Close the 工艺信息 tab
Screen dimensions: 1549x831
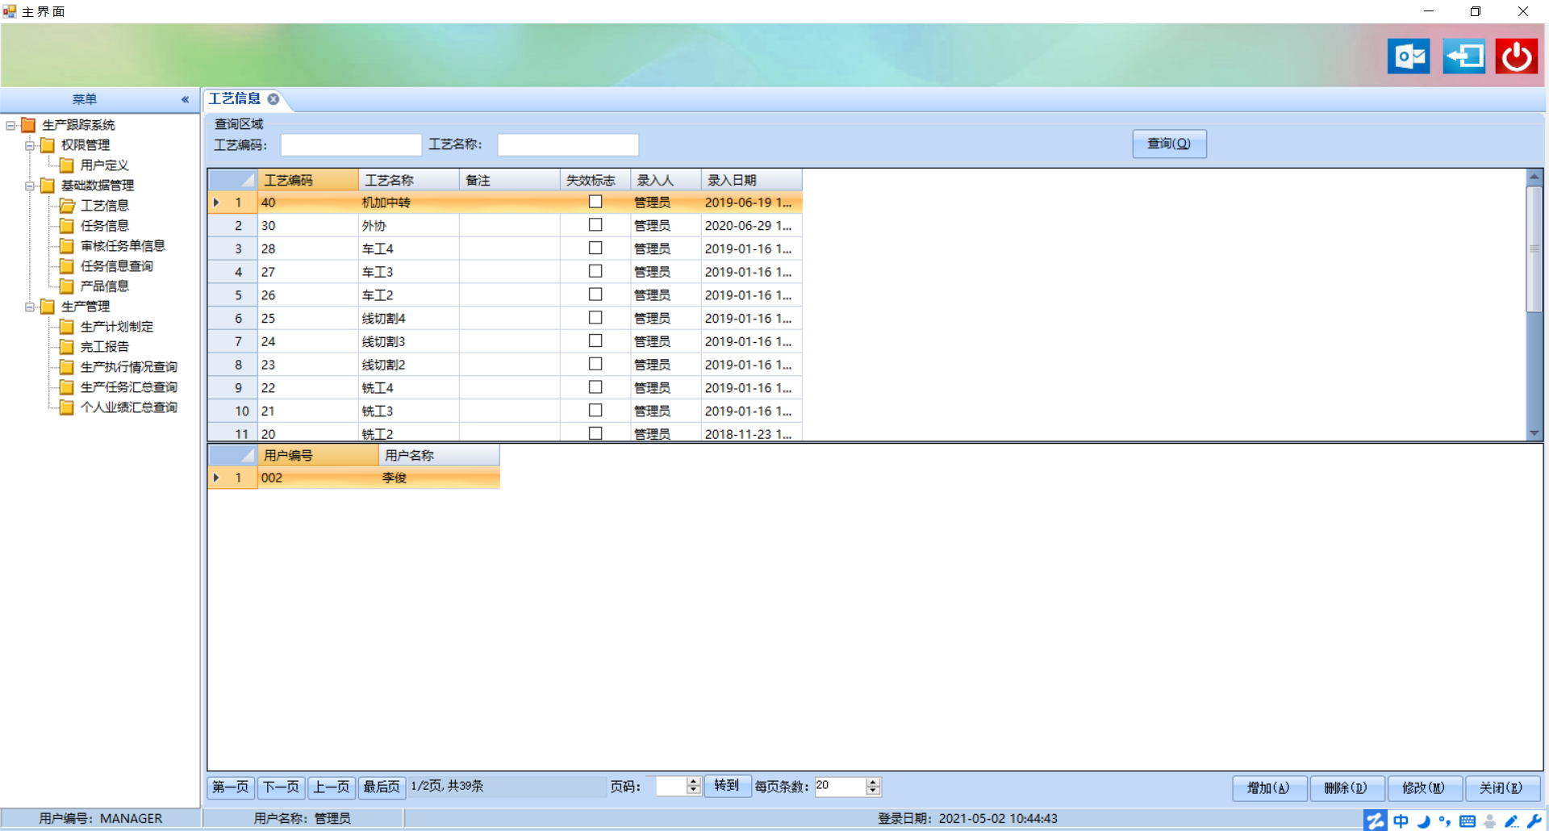pos(273,98)
